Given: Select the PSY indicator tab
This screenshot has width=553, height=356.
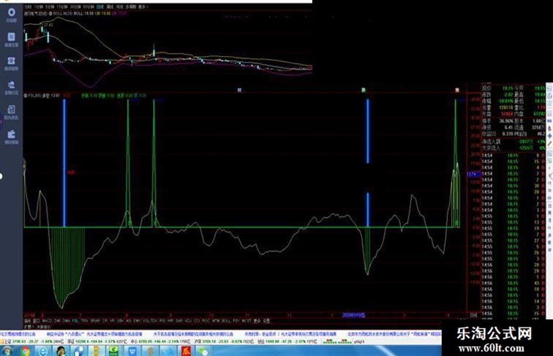Looking at the screenshot, I should 236,321.
